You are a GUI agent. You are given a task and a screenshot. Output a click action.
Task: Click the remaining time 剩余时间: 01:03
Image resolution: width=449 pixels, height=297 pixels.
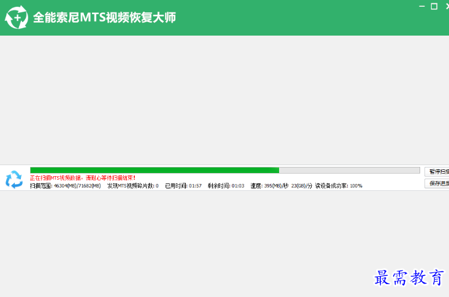coord(226,186)
